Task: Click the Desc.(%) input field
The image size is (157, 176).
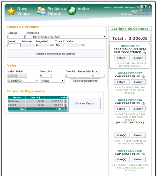Action: pyautogui.click(x=46, y=76)
